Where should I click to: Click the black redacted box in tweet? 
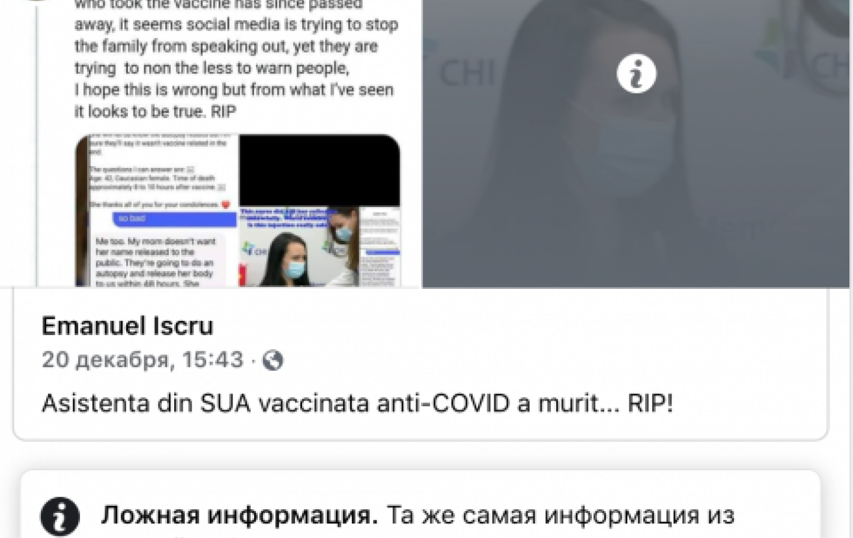click(x=320, y=170)
